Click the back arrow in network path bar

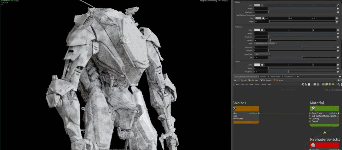pos(235,80)
